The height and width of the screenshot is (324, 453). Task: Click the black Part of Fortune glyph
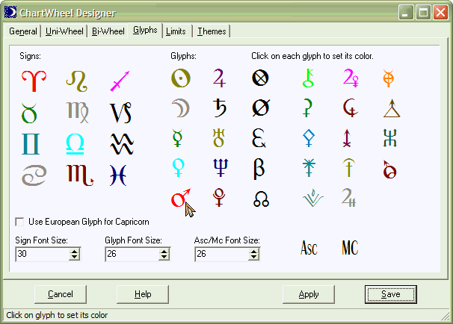click(260, 78)
